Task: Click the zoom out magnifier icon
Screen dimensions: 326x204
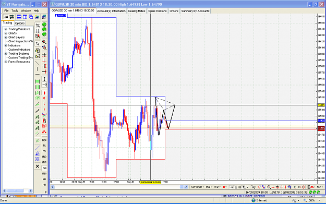Action: pos(44,47)
